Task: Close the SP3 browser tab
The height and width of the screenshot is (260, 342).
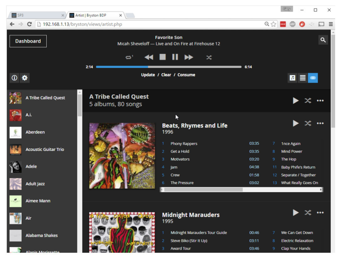Action: pos(63,15)
